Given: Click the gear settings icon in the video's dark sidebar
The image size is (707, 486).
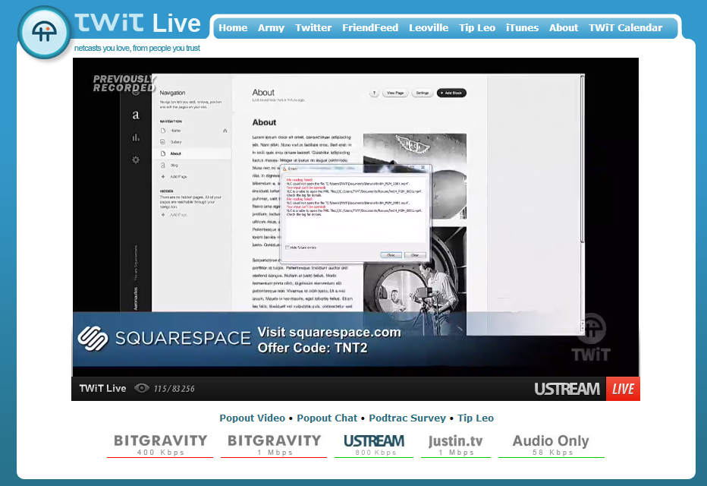Looking at the screenshot, I should [x=136, y=159].
